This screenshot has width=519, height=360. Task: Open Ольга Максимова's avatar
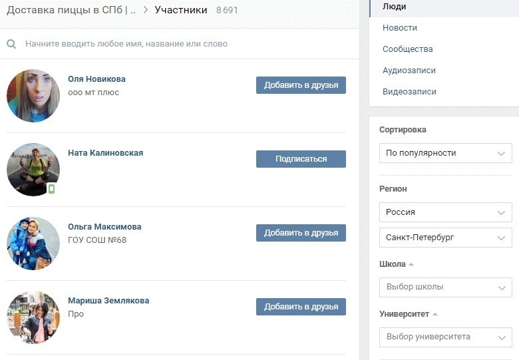33,243
